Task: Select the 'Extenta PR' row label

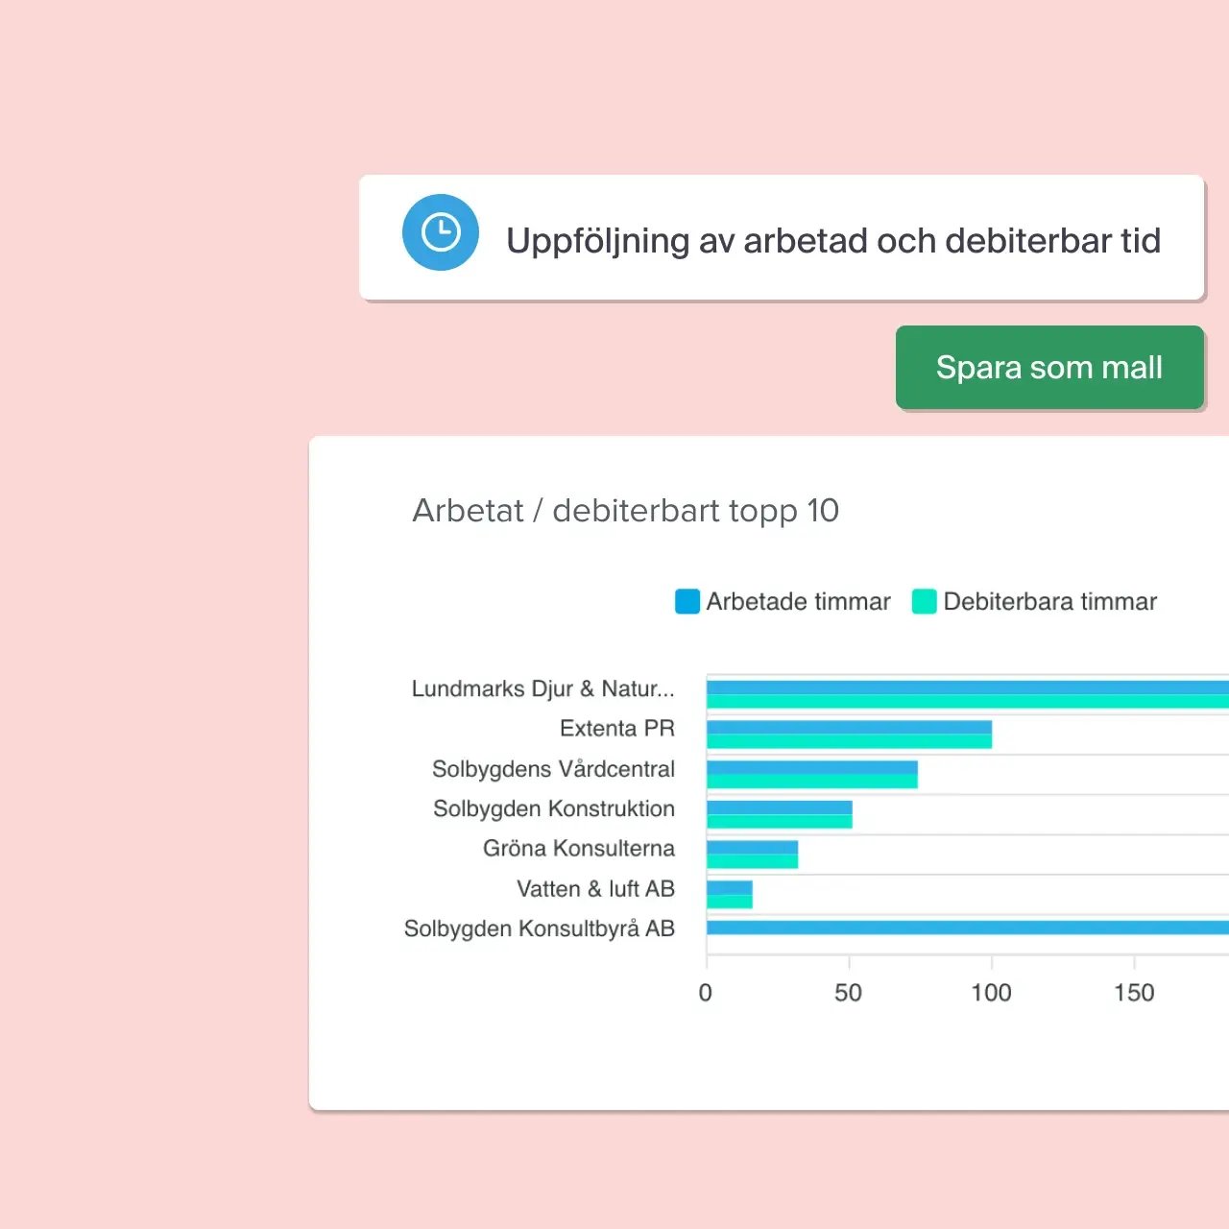Action: pos(616,729)
